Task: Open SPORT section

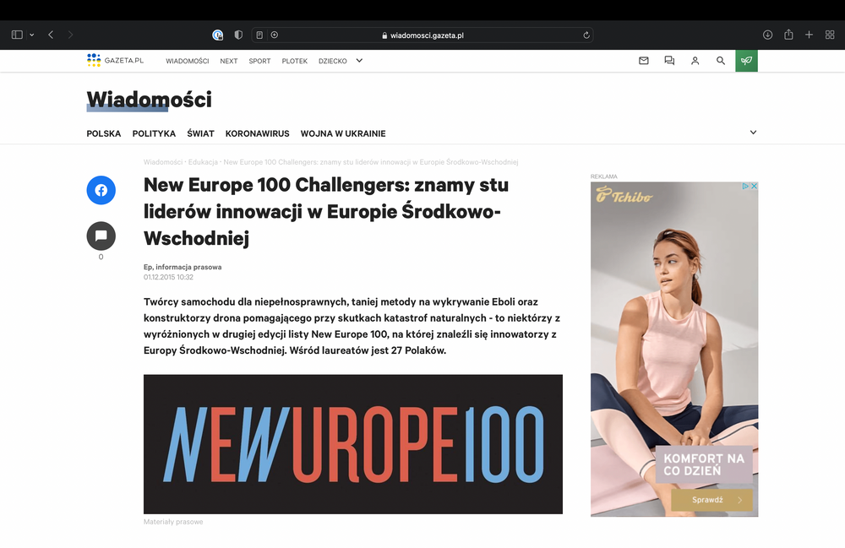Action: click(259, 61)
